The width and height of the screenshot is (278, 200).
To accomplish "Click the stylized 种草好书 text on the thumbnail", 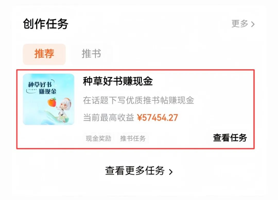I will [40, 84].
